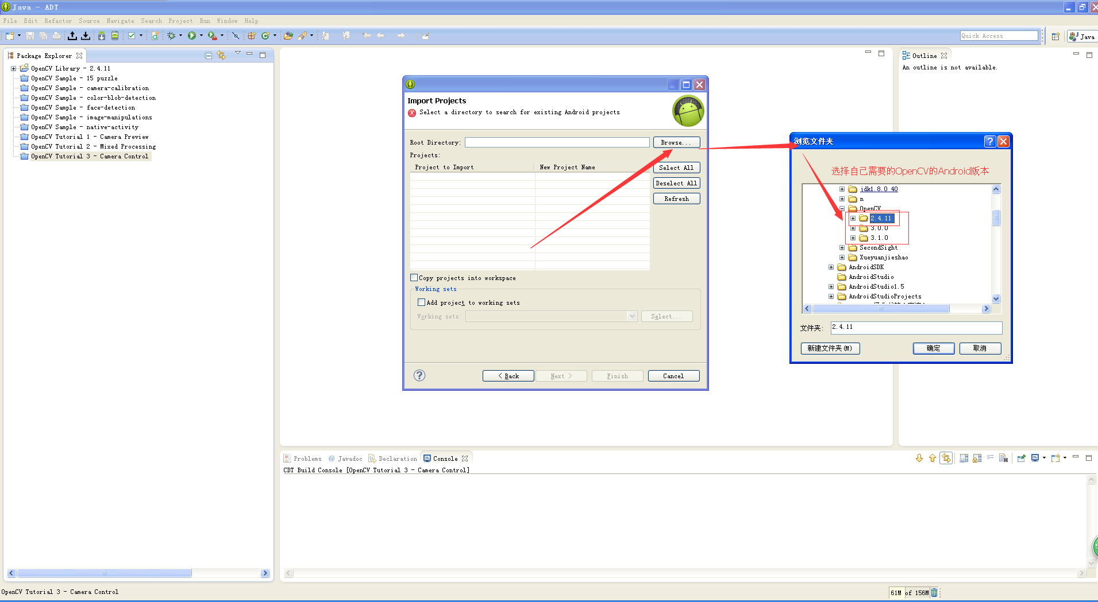
Task: Open the Refactor menu
Action: click(58, 21)
